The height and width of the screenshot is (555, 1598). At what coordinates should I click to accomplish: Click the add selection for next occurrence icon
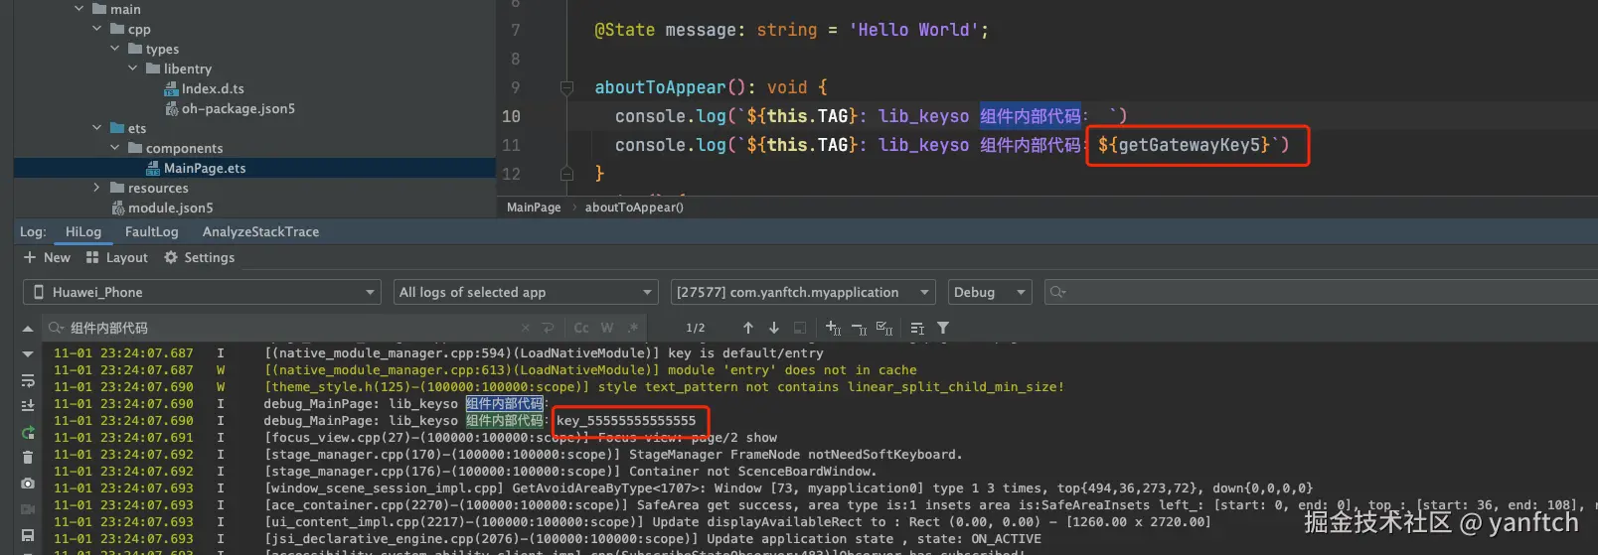(x=833, y=328)
